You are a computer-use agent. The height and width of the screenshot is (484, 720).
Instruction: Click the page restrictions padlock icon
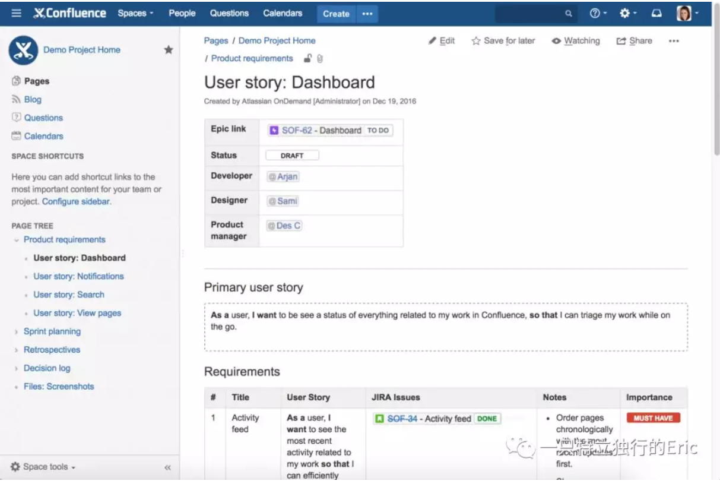(x=307, y=58)
